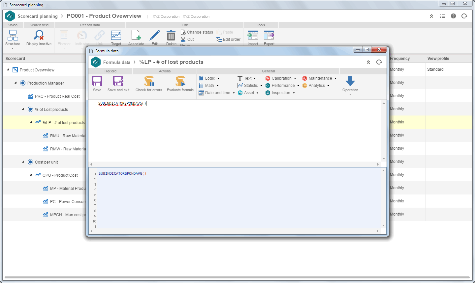Click Save and exit icon
Image resolution: width=475 pixels, height=283 pixels.
(x=118, y=81)
